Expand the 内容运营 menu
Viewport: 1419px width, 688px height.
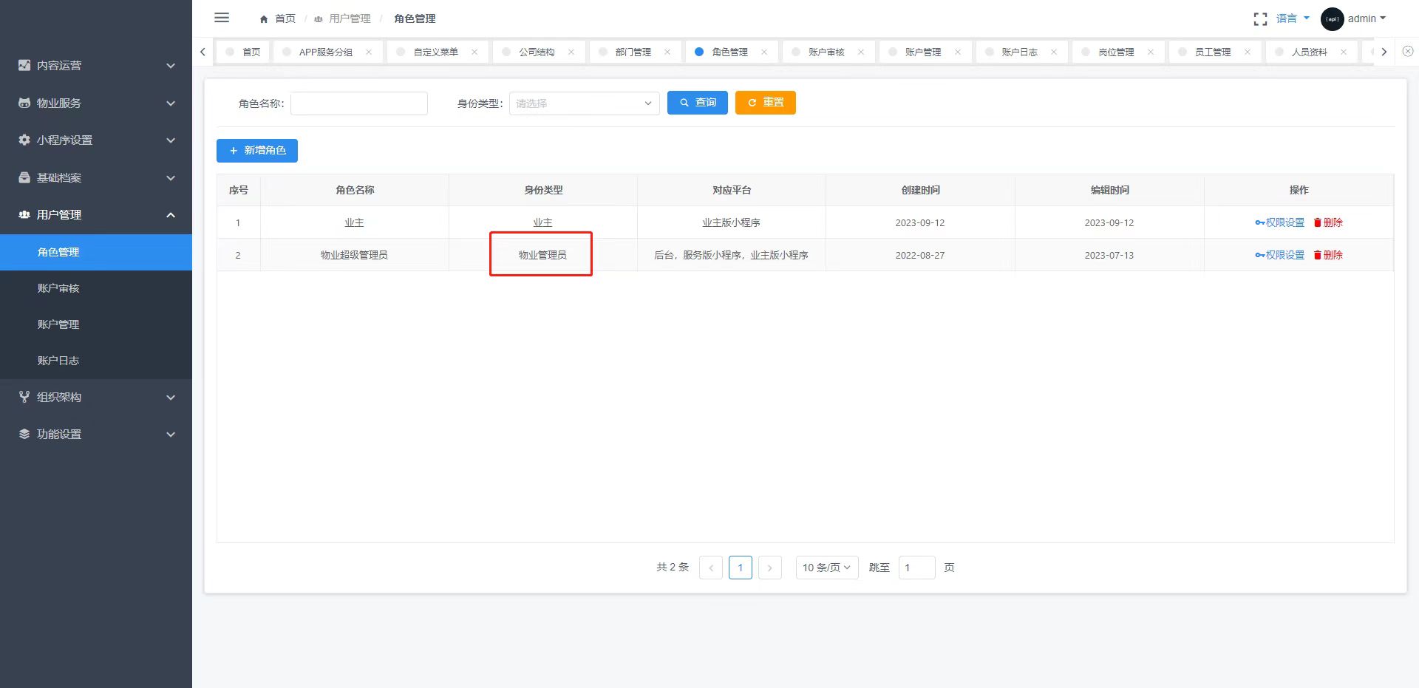pos(171,66)
